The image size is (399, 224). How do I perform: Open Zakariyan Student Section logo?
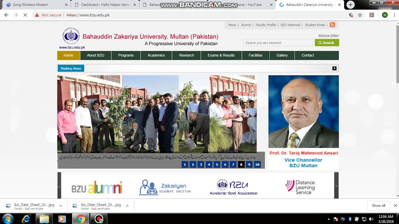pyautogui.click(x=165, y=187)
